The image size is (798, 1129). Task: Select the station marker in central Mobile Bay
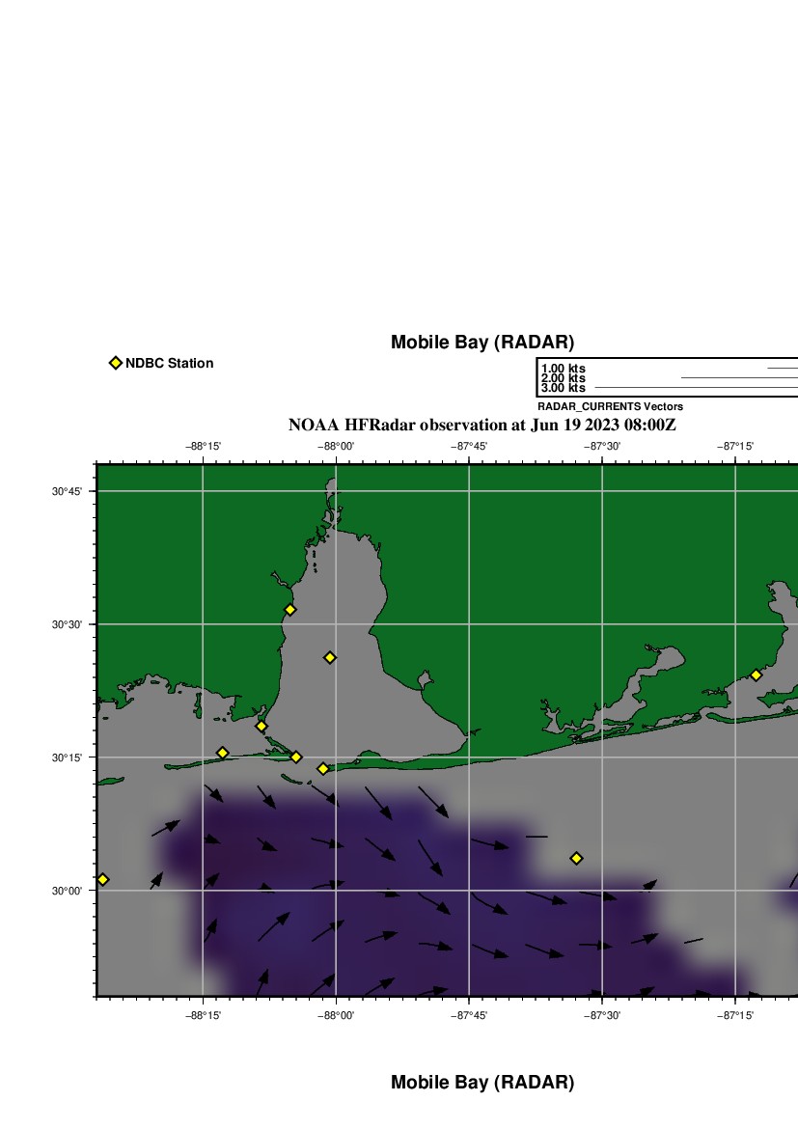tap(330, 657)
